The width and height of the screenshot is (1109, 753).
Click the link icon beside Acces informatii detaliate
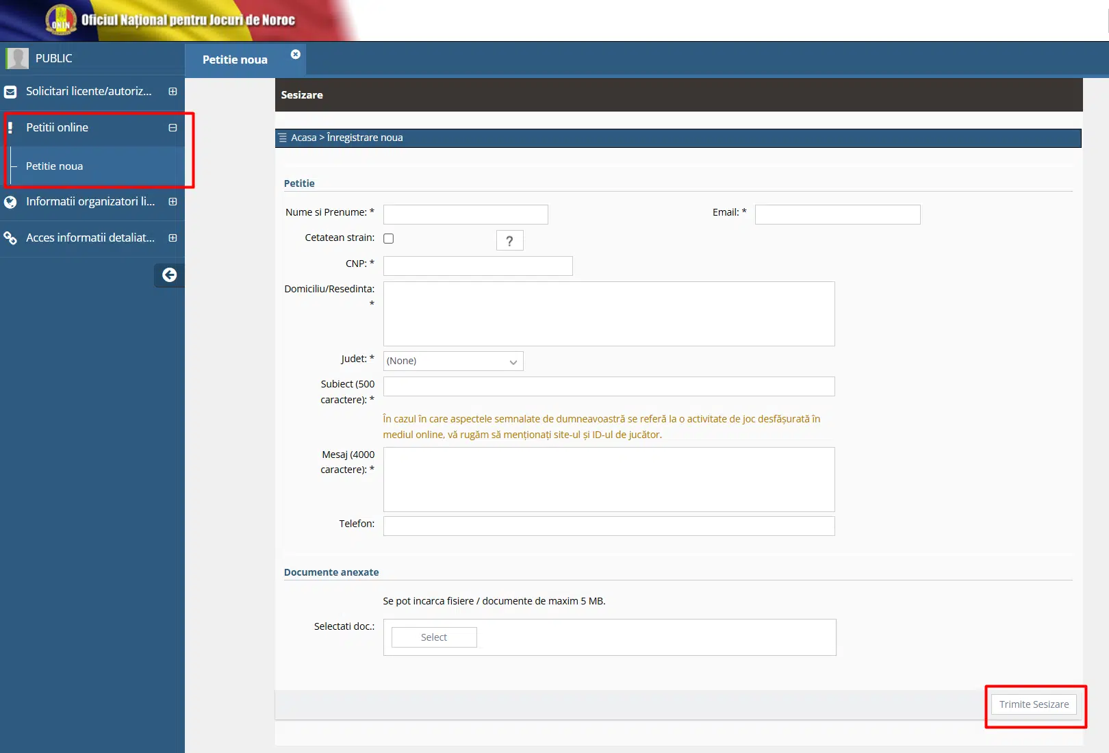(10, 238)
